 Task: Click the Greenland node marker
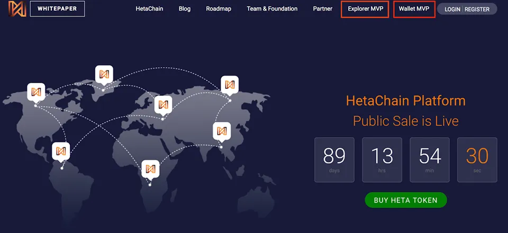tap(104, 74)
